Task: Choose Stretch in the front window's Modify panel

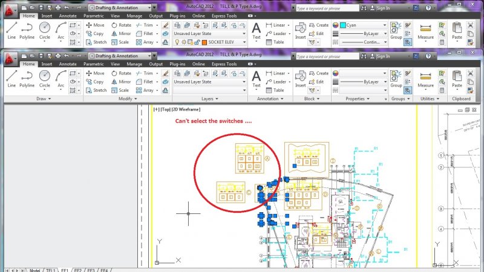Action: coord(96,90)
